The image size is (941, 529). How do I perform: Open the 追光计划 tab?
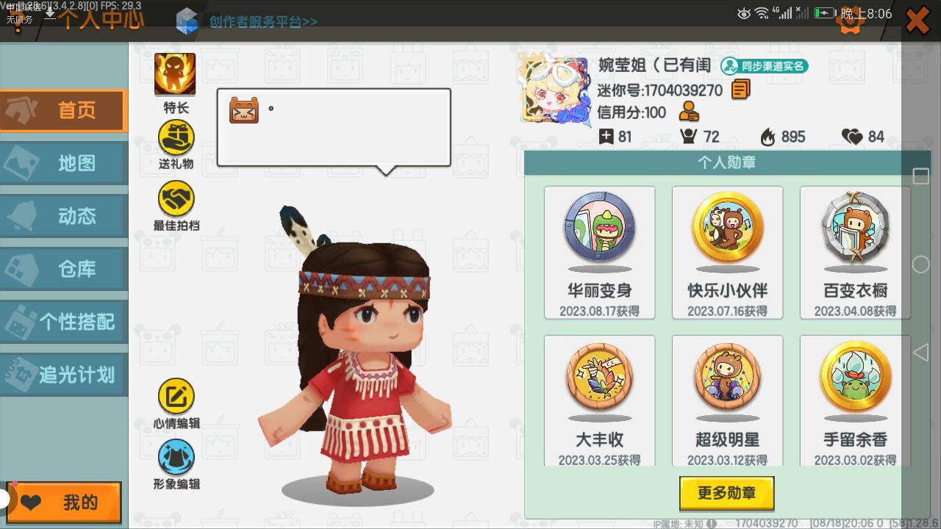coord(63,375)
